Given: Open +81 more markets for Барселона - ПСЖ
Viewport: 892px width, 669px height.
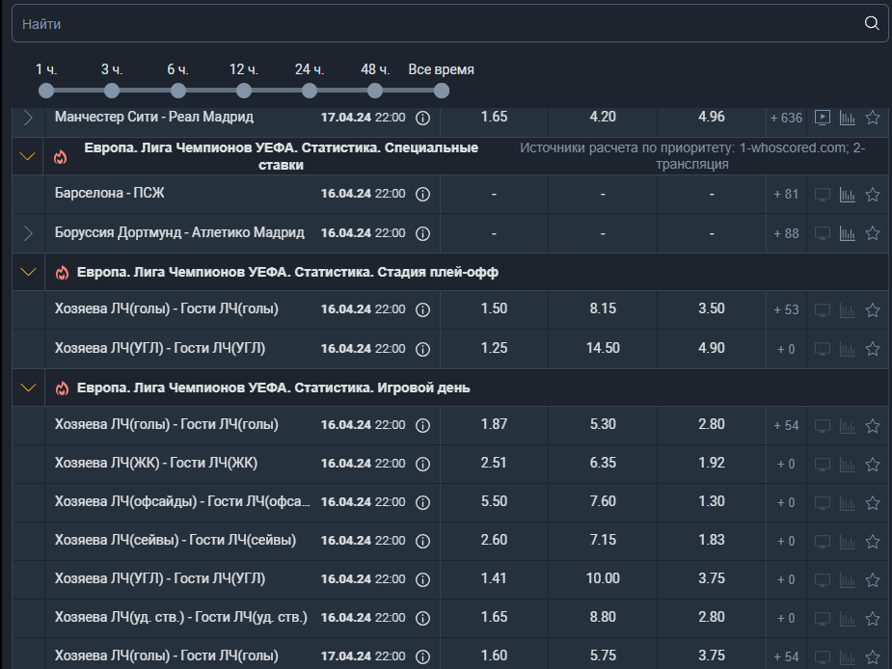Looking at the screenshot, I should (786, 194).
